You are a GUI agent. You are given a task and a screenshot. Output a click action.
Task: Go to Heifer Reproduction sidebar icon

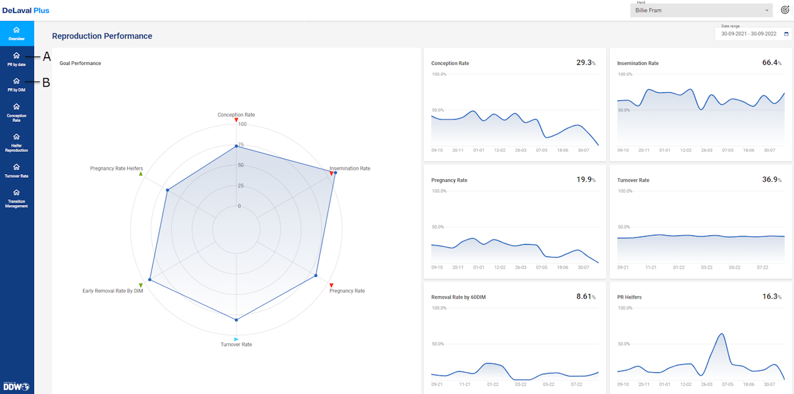pyautogui.click(x=17, y=137)
